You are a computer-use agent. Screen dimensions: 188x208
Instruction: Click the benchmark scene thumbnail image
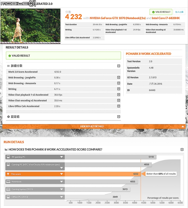click(31, 26)
